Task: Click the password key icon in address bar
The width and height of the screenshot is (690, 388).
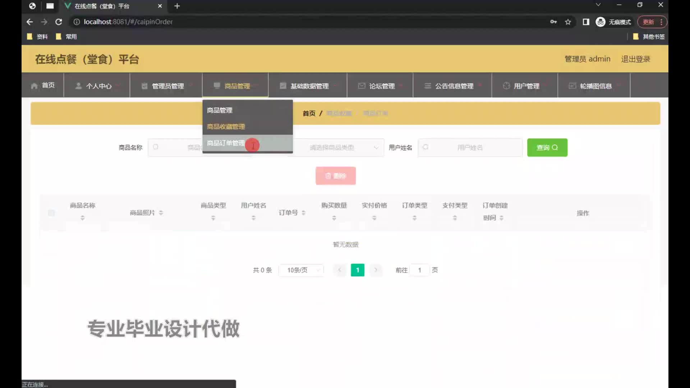Action: (553, 22)
